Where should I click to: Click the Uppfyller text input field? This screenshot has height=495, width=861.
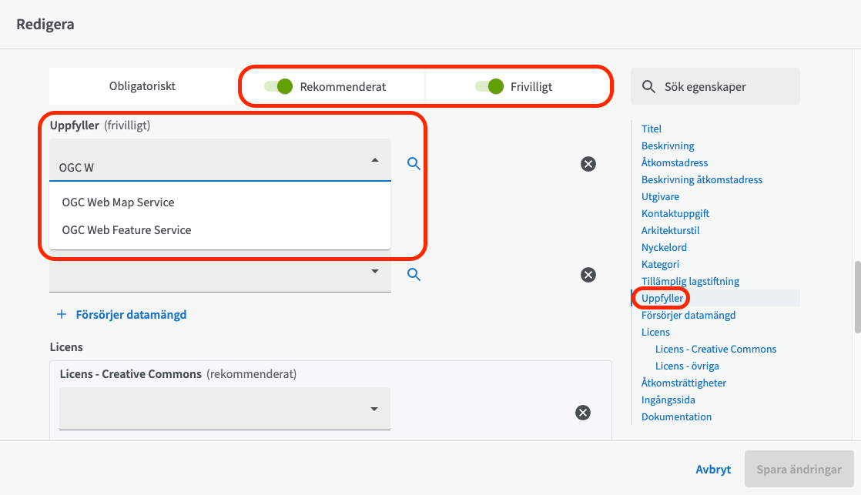(x=208, y=167)
